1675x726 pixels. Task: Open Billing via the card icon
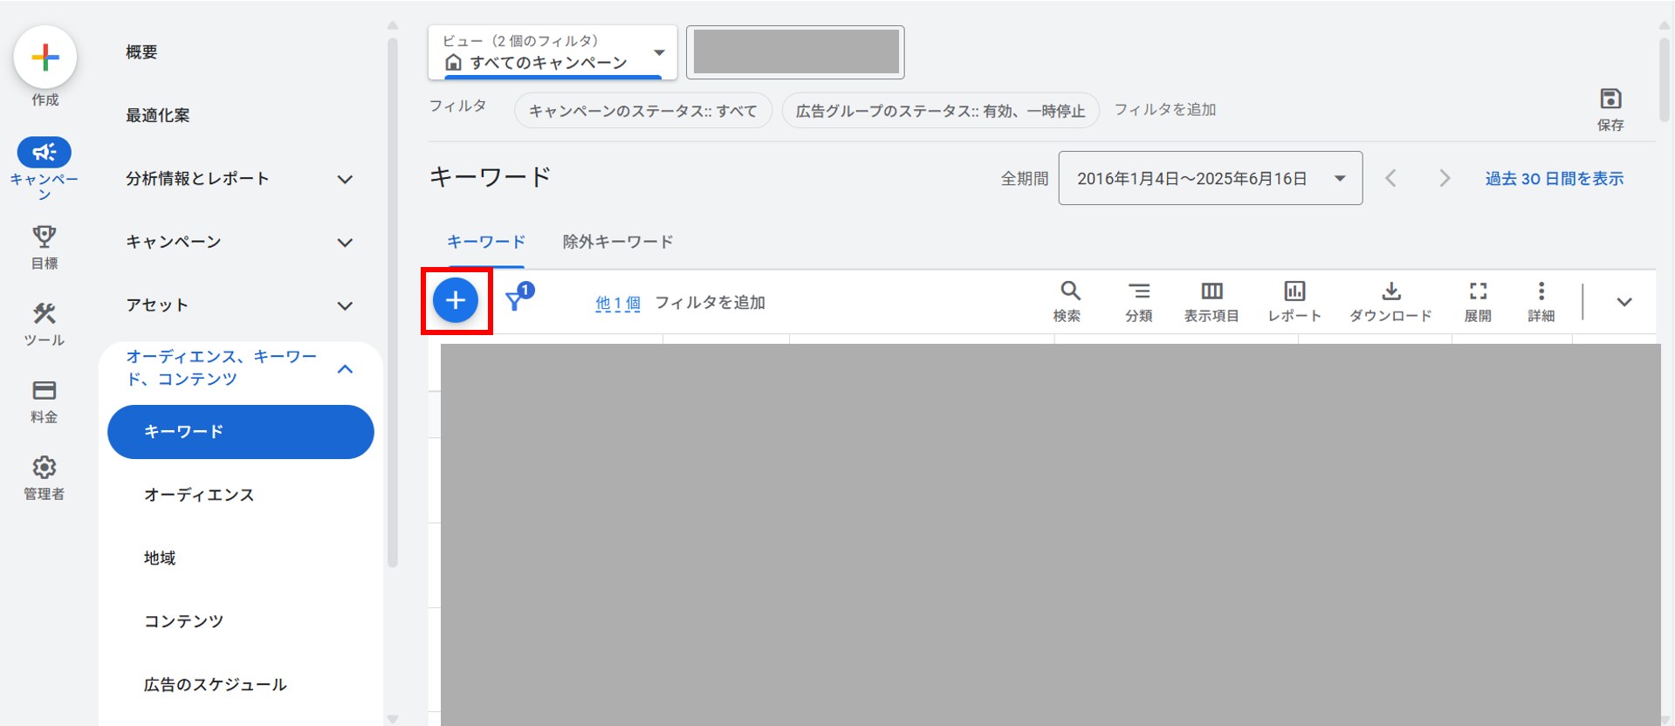coord(45,390)
